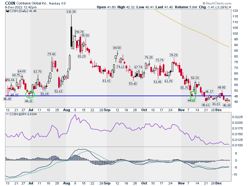Click the 98.70 price label
The height and width of the screenshot is (186, 248).
tap(80, 32)
